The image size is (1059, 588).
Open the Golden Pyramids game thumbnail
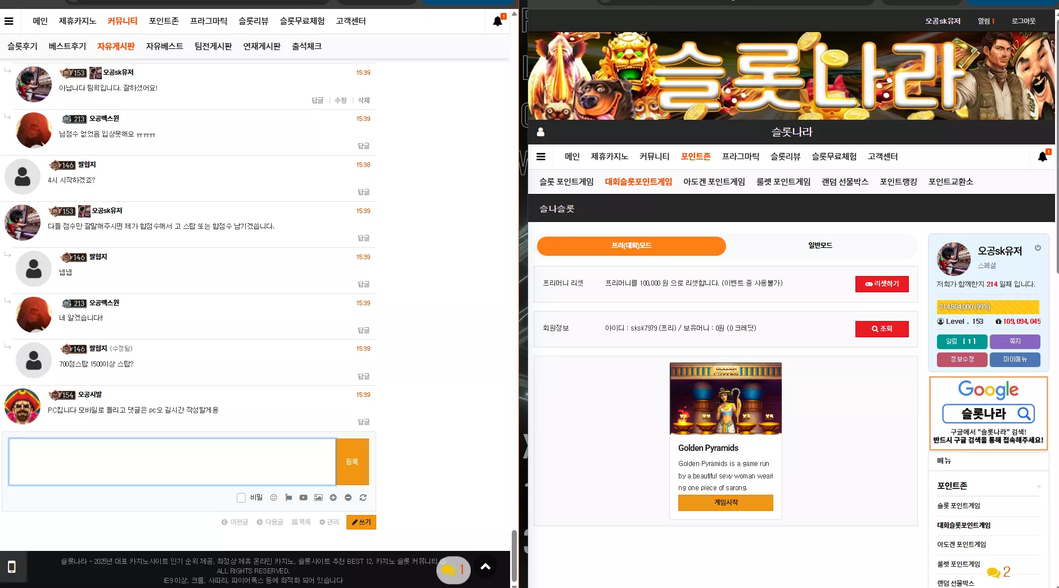click(725, 399)
